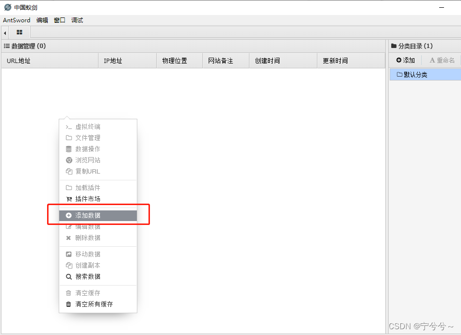Click 搜索数据 to search data
Viewport: 461px width, 335px height.
pyautogui.click(x=87, y=276)
